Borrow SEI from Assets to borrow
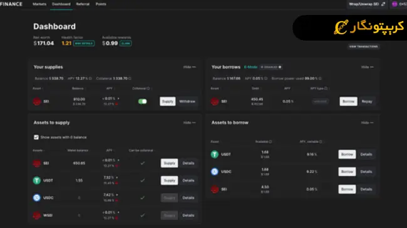This screenshot has width=407, height=228. pos(347,189)
